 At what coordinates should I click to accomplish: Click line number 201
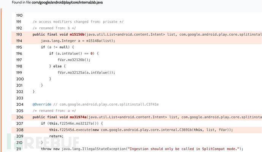(x=19, y=85)
